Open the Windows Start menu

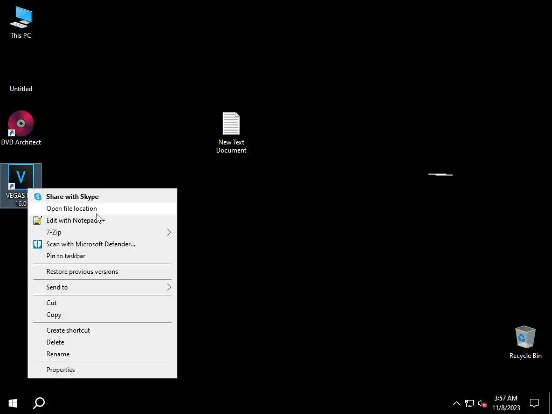click(13, 403)
